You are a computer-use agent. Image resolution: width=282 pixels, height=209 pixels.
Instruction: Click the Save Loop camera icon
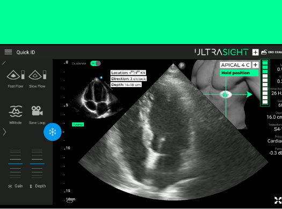tap(37, 111)
